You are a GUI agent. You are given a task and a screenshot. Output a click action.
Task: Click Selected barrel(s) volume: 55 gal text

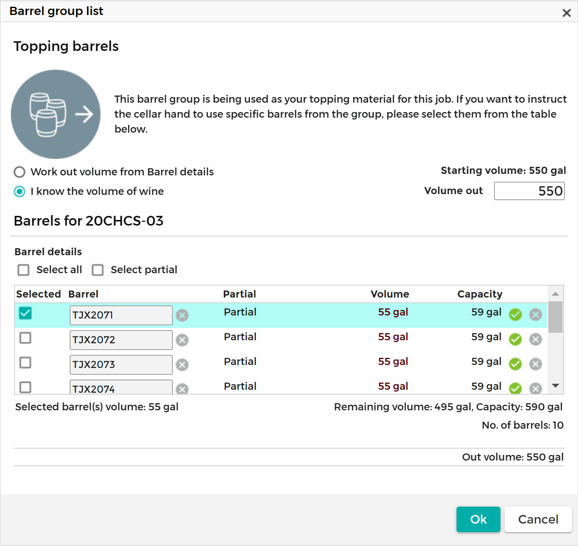click(x=97, y=407)
